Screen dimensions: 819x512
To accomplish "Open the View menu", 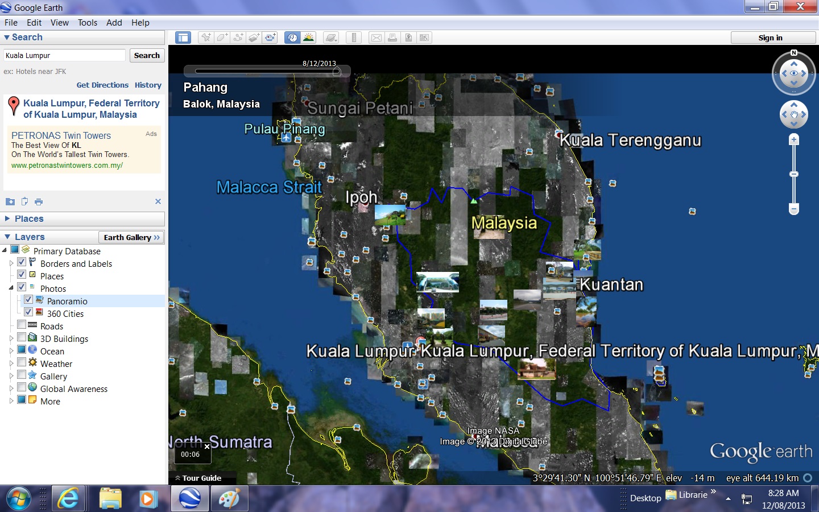I will [x=59, y=23].
